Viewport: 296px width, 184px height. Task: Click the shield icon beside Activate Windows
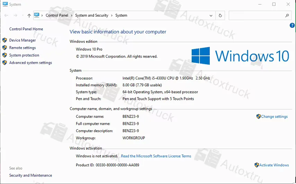click(256, 165)
